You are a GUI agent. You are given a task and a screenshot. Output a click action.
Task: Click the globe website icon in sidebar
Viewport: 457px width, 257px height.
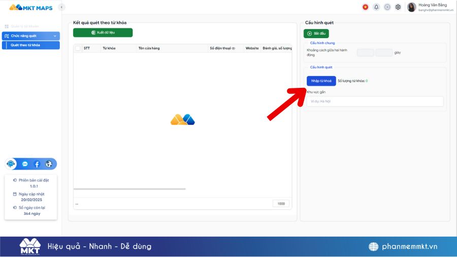49,164
